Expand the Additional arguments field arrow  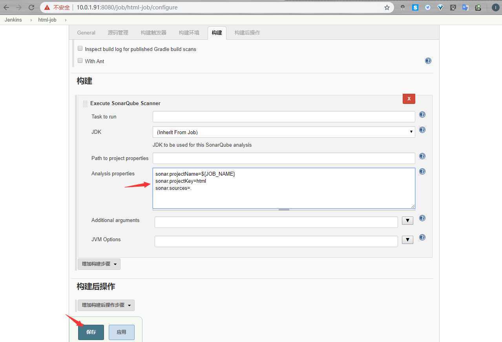tap(408, 220)
